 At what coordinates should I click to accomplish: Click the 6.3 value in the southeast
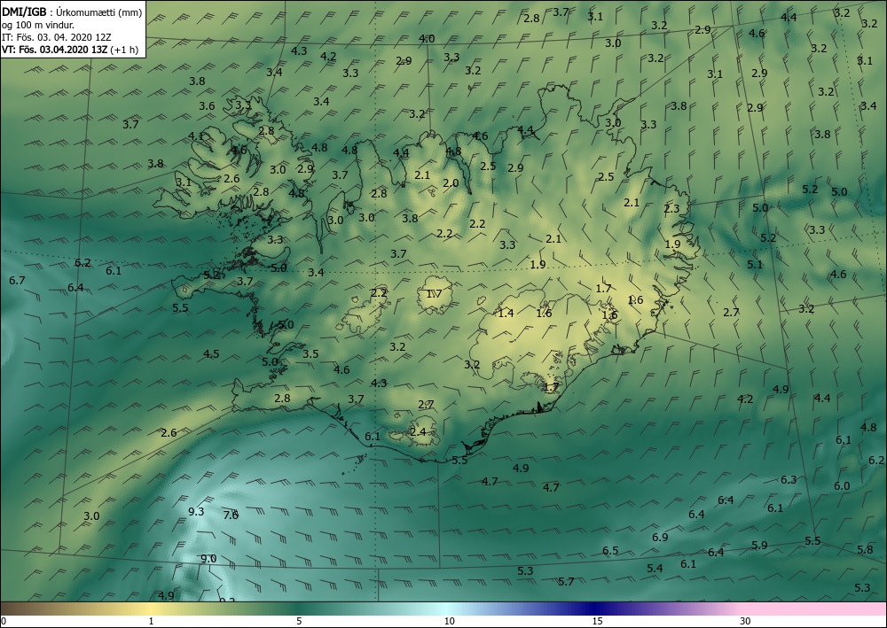click(789, 479)
